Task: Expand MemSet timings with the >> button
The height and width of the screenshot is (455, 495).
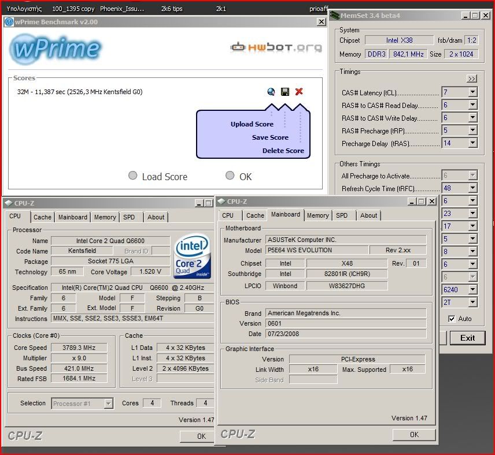Action: (x=472, y=79)
